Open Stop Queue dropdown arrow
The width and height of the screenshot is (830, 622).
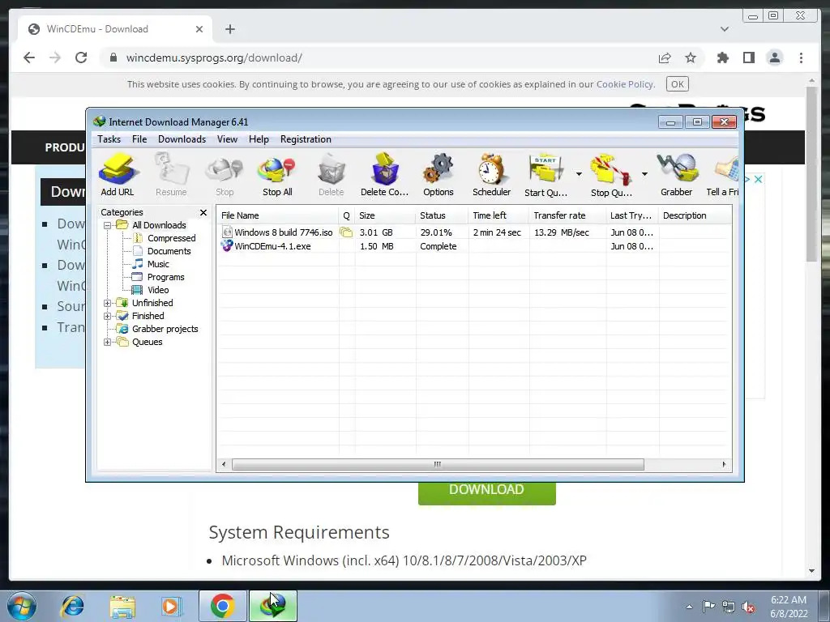click(644, 173)
